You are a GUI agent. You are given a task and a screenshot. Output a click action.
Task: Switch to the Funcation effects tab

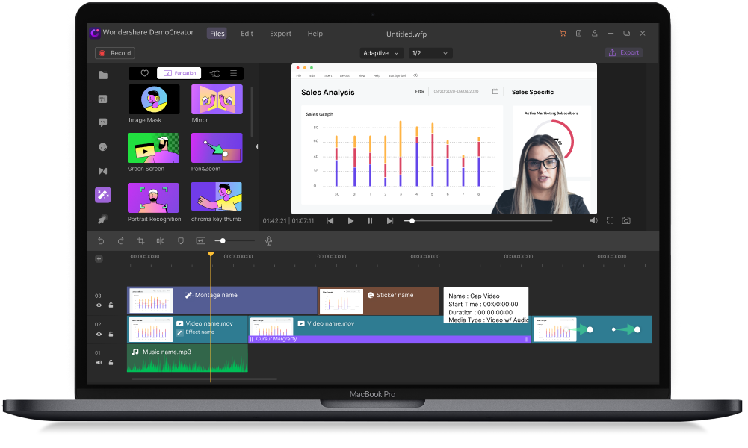coord(179,73)
